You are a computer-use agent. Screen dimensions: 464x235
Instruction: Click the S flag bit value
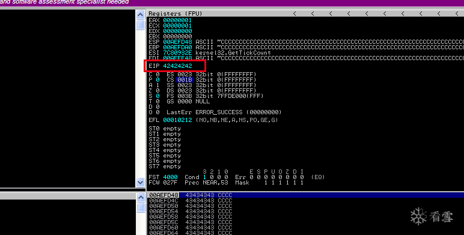click(x=157, y=96)
